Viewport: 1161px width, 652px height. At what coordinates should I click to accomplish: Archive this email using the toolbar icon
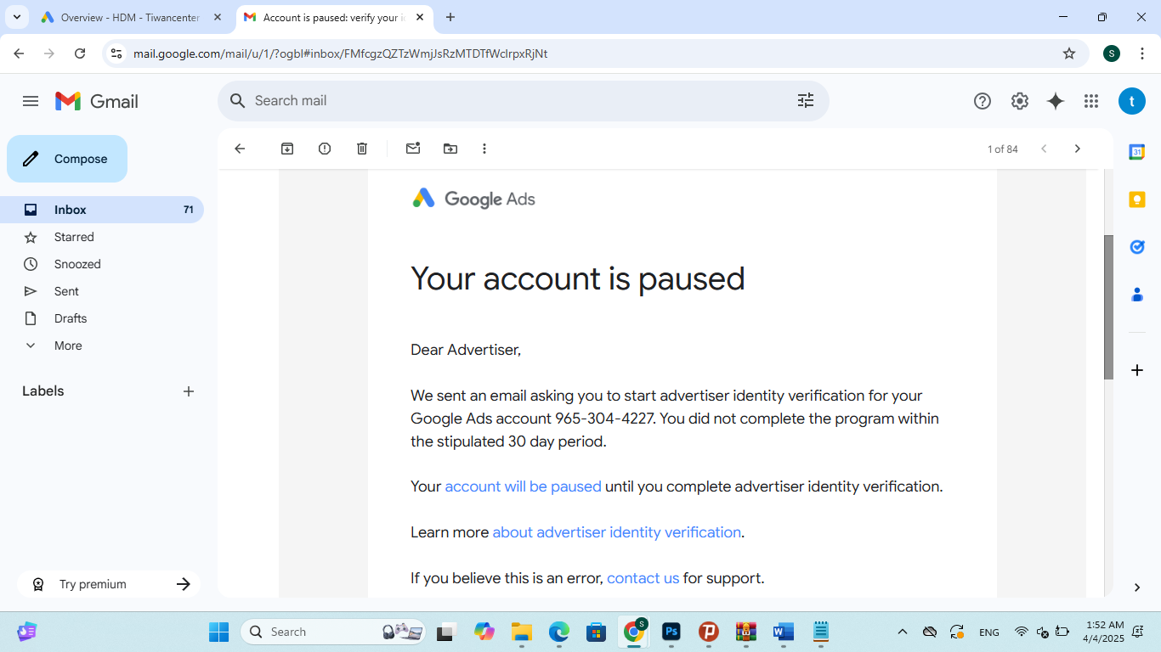pos(287,149)
